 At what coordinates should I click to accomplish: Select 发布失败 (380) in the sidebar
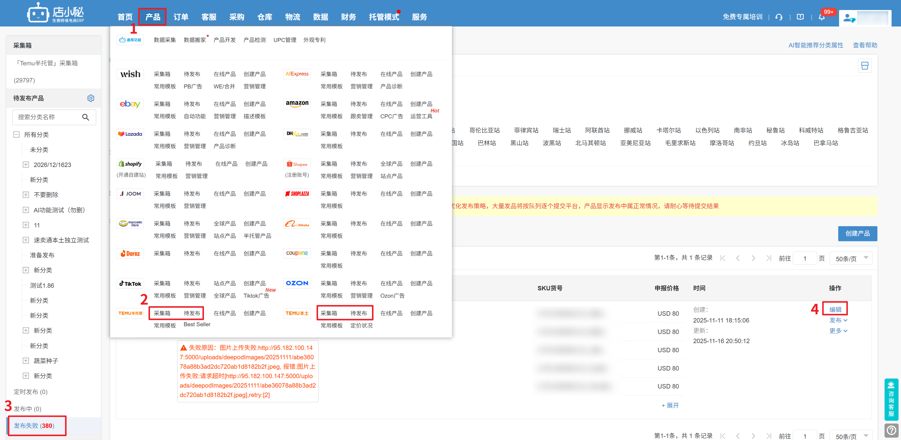pyautogui.click(x=34, y=425)
